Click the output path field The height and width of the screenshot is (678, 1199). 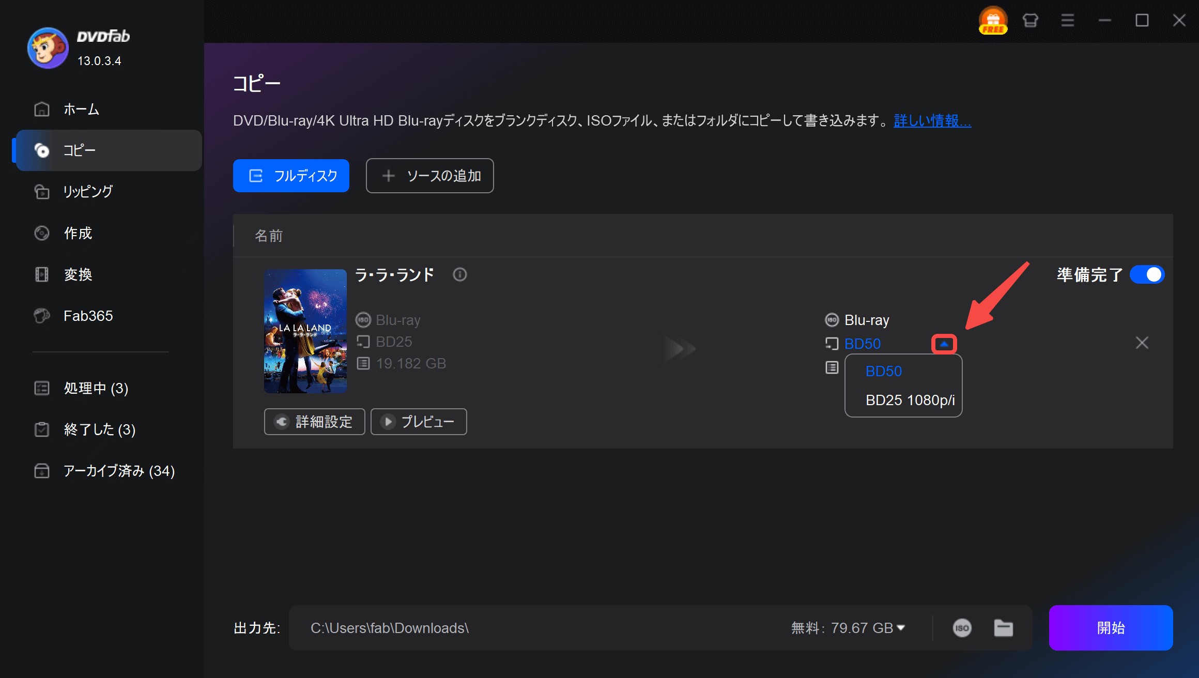[x=532, y=628]
